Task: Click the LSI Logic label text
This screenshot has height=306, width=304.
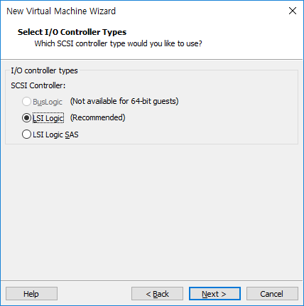Action: pyautogui.click(x=48, y=118)
